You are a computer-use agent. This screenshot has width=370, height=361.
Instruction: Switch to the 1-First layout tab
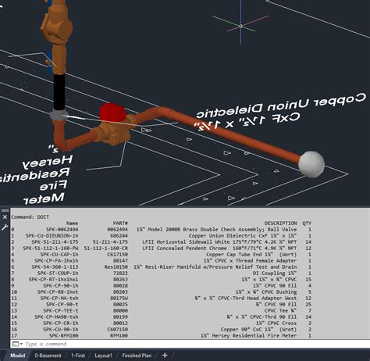78,356
